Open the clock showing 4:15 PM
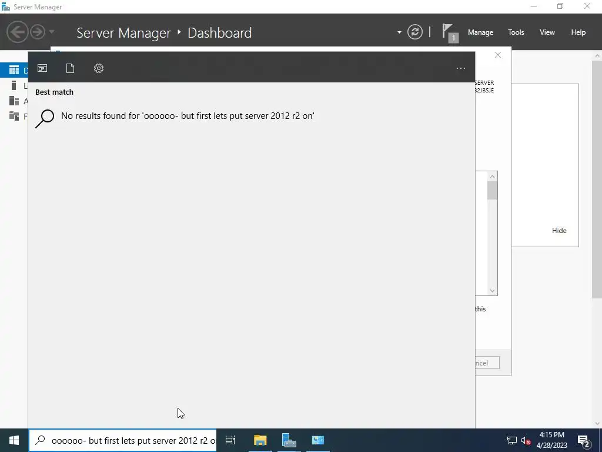Image resolution: width=602 pixels, height=452 pixels. click(x=551, y=440)
